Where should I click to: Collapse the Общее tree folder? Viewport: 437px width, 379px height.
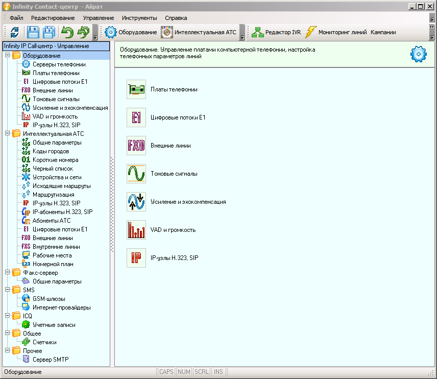click(8, 333)
